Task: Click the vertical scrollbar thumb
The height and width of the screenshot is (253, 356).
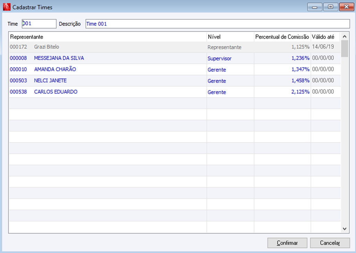Action: pos(345,49)
